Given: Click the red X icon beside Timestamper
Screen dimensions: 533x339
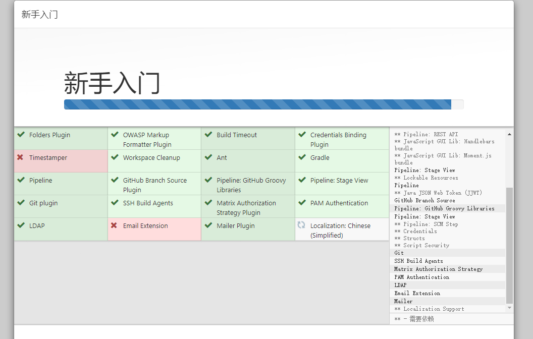Looking at the screenshot, I should click(20, 157).
